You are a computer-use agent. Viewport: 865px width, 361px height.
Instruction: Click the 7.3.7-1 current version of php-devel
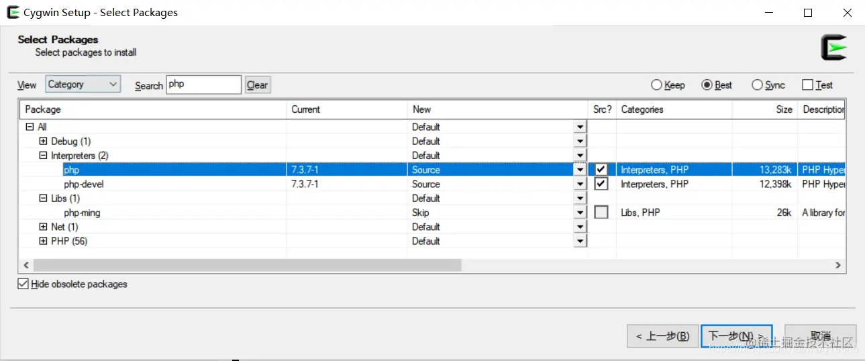click(x=305, y=184)
